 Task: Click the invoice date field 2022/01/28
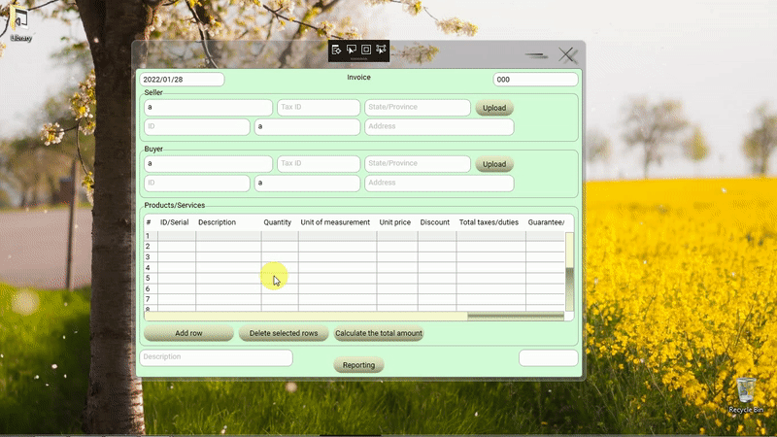[182, 80]
